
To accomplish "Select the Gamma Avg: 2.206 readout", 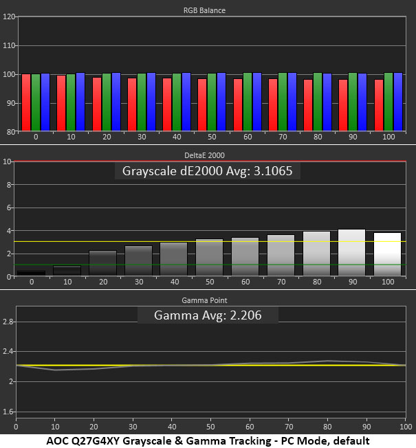I will pos(208,315).
